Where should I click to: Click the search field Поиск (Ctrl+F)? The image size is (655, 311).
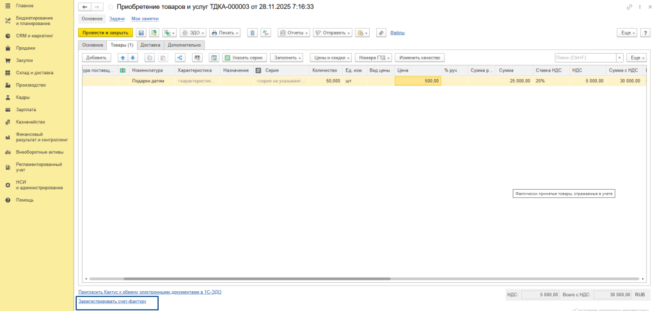[x=585, y=57]
